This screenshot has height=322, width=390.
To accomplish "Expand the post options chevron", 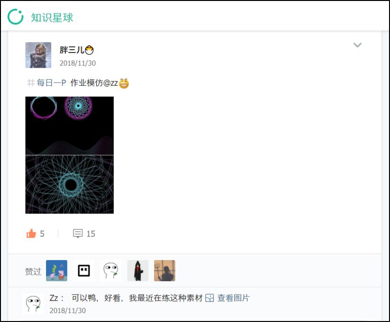I will tap(357, 45).
